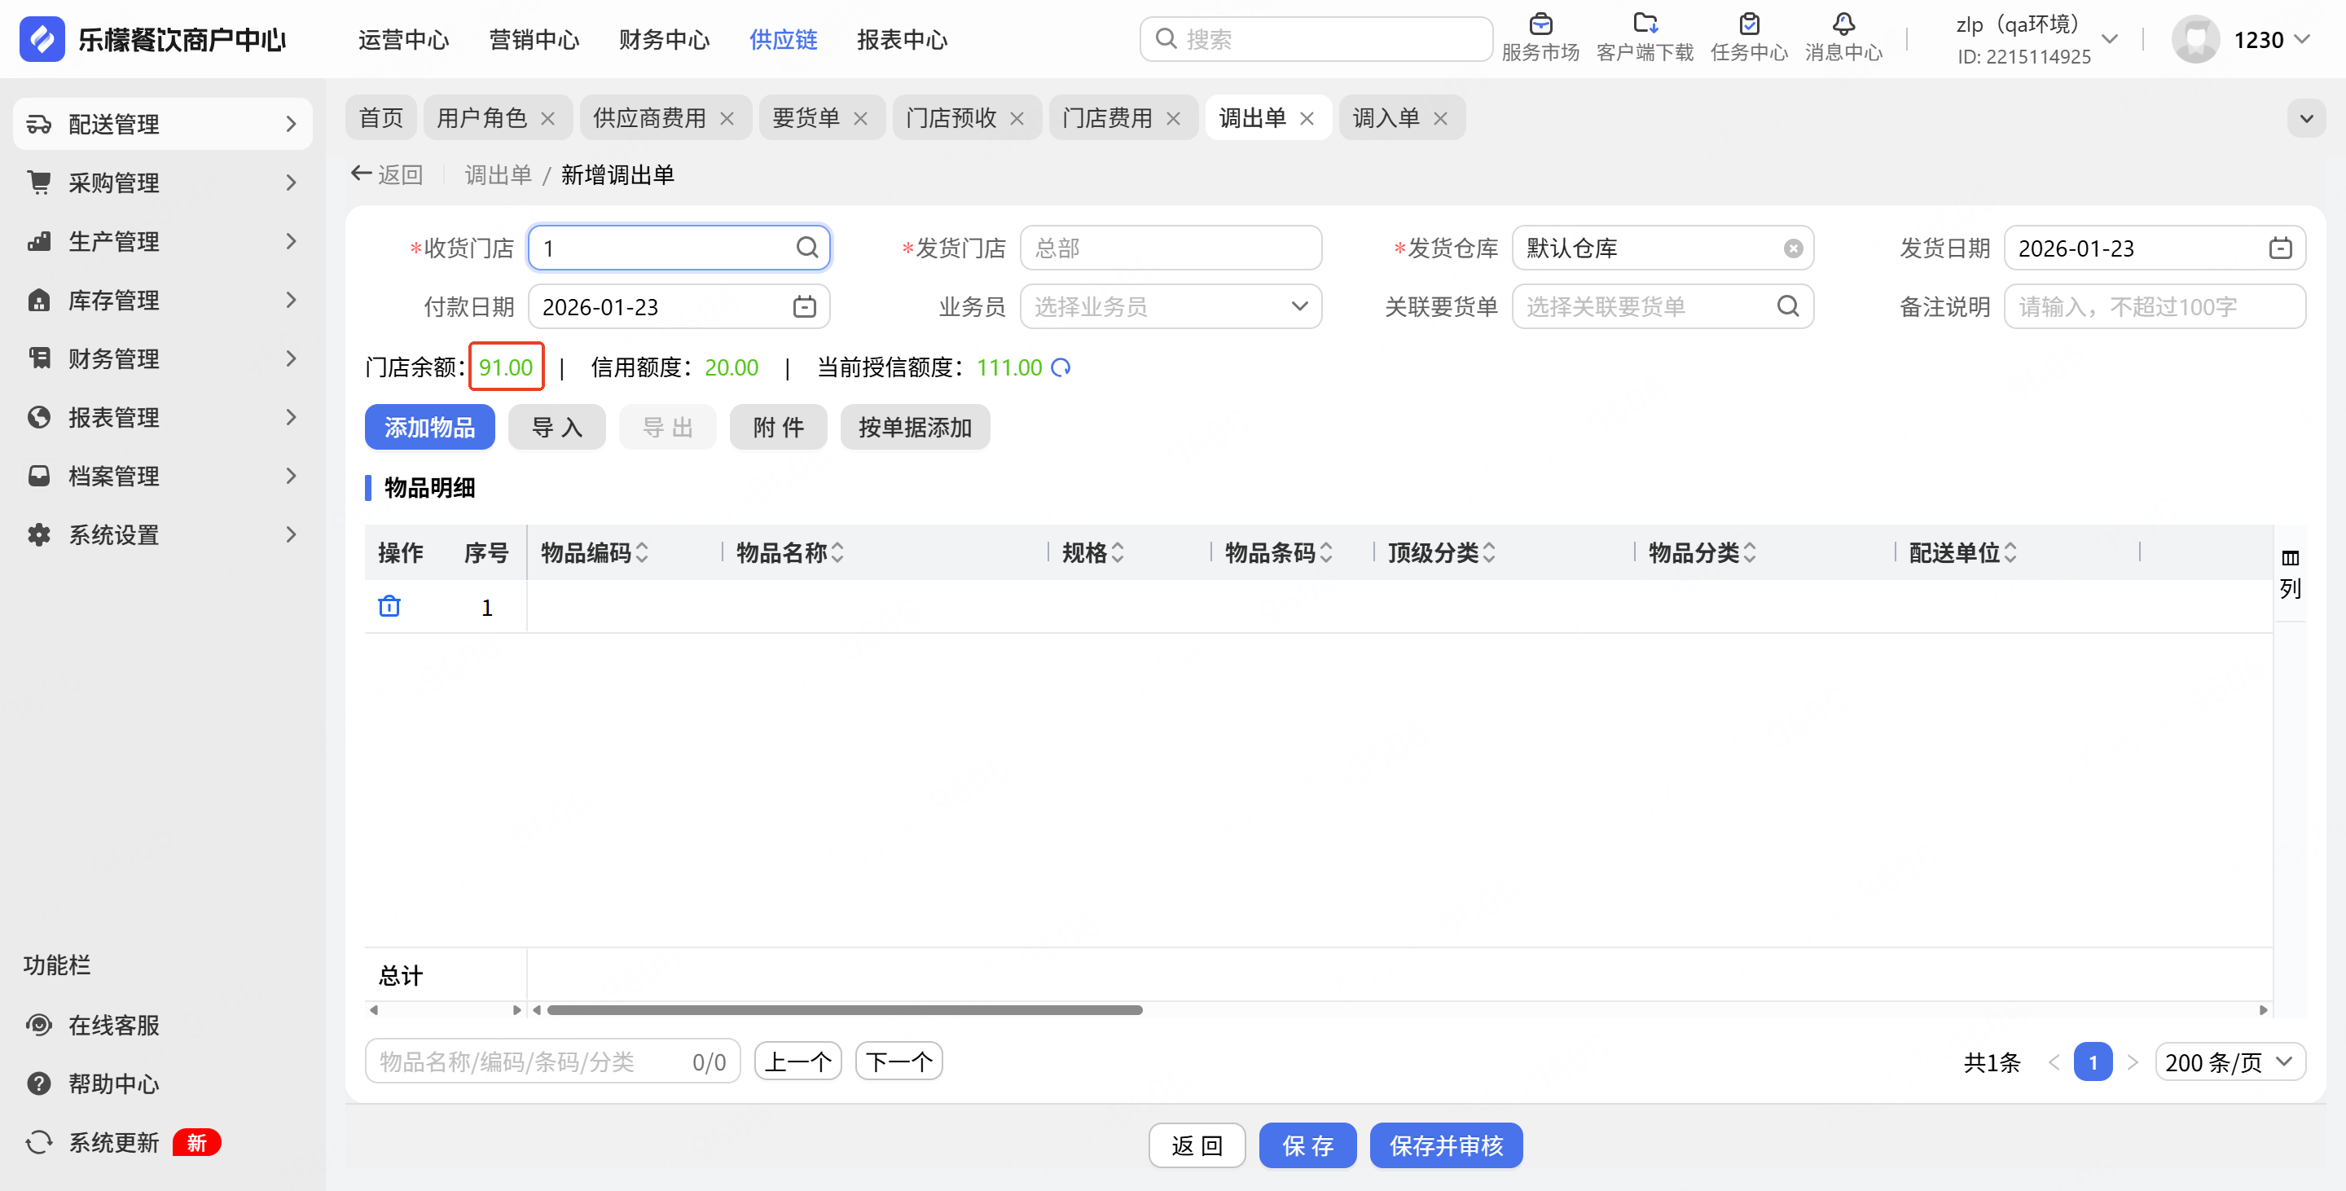Screen dimensions: 2346x1191
Task: Open the column settings 列 icon
Action: (2290, 558)
